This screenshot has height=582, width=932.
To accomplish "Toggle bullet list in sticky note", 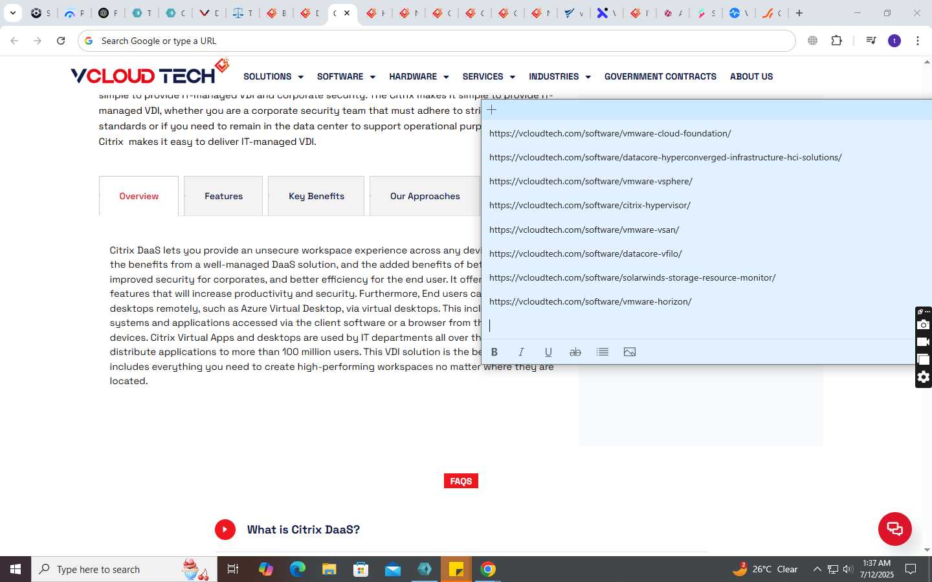I will [x=603, y=352].
